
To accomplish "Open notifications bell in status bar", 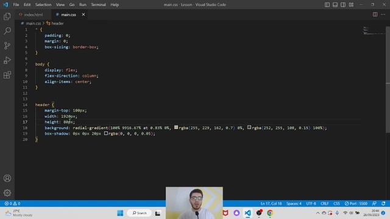I will (x=383, y=203).
